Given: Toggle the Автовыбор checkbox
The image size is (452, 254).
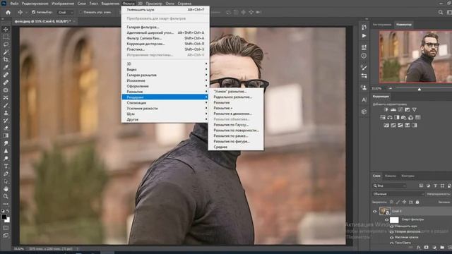Looking at the screenshot, I should (34, 13).
